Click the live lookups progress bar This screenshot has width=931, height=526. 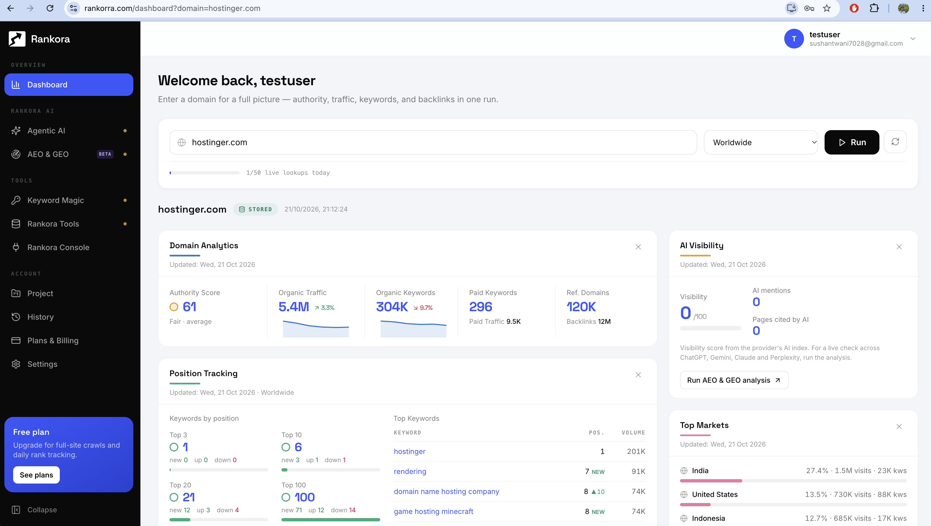[x=204, y=173]
